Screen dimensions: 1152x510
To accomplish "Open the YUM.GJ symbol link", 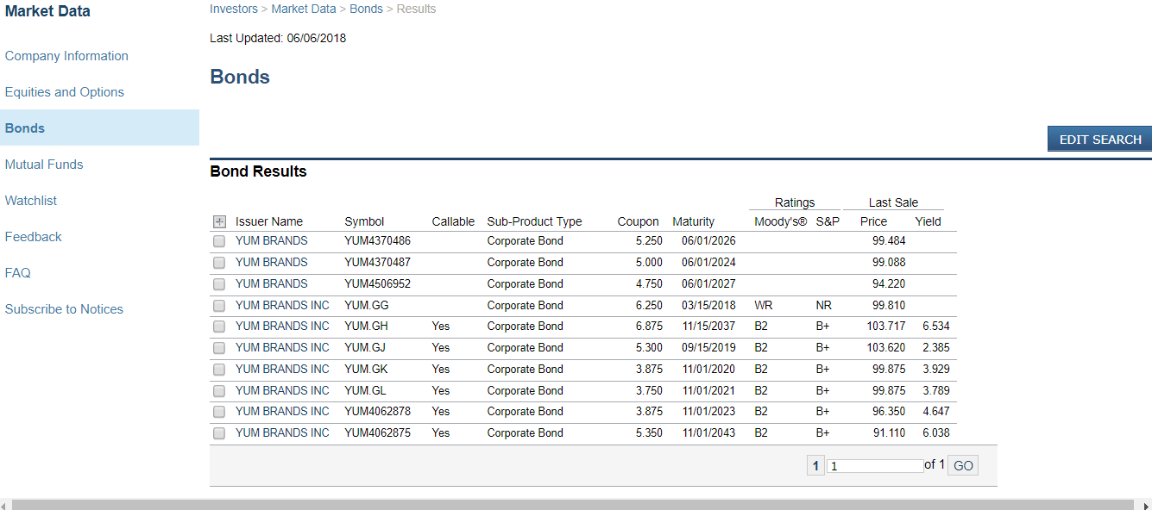I will [x=366, y=348].
